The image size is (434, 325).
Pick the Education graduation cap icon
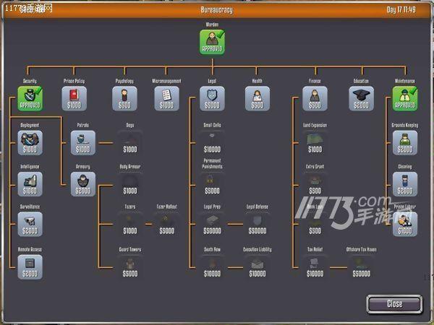tap(361, 98)
